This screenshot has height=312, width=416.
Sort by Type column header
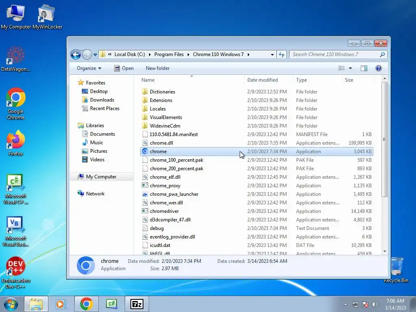point(318,80)
